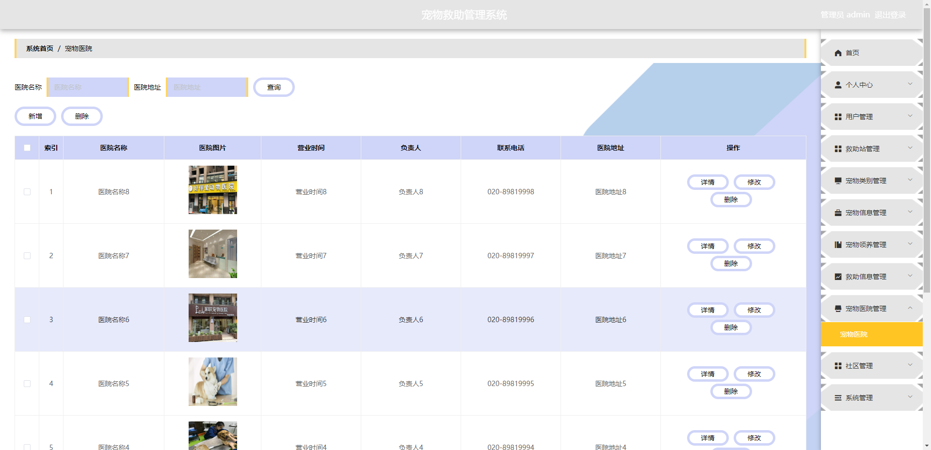Toggle the select-all checkbox in table header
This screenshot has height=450, width=931.
click(27, 148)
